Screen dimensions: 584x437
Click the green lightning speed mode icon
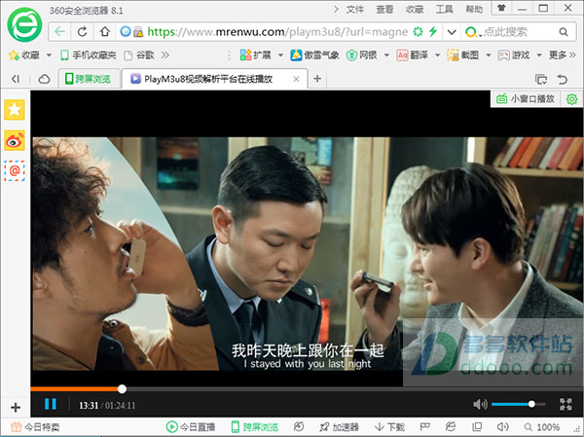(433, 32)
